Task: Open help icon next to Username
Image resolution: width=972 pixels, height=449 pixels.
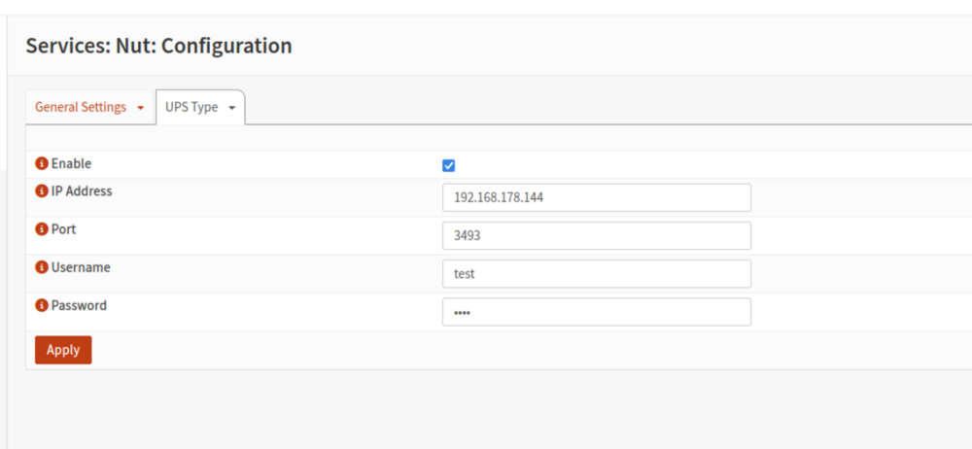Action: point(42,268)
